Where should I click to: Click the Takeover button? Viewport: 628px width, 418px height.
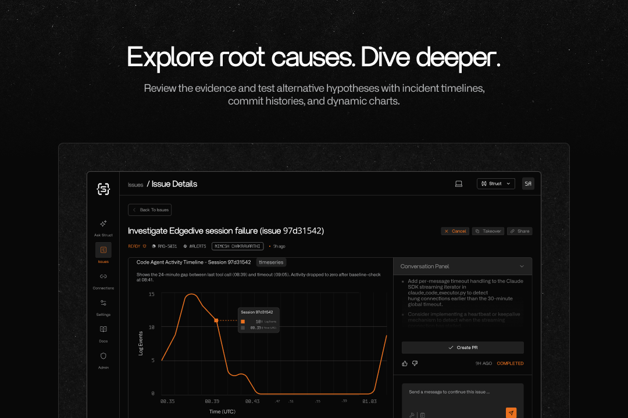click(x=488, y=231)
